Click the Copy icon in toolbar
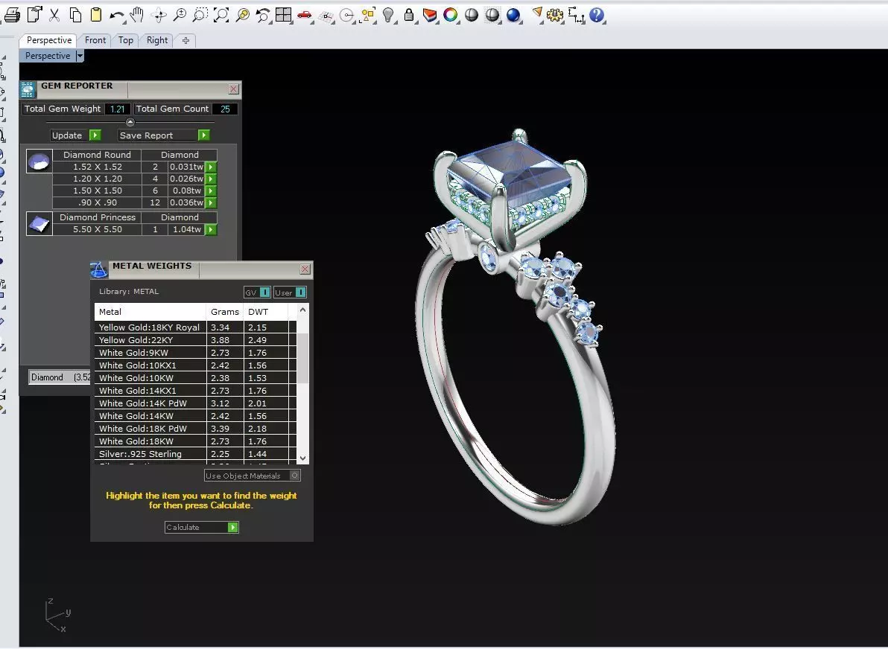Image resolution: width=888 pixels, height=649 pixels. point(75,15)
